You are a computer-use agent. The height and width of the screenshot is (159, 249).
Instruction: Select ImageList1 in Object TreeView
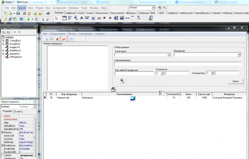[15, 47]
